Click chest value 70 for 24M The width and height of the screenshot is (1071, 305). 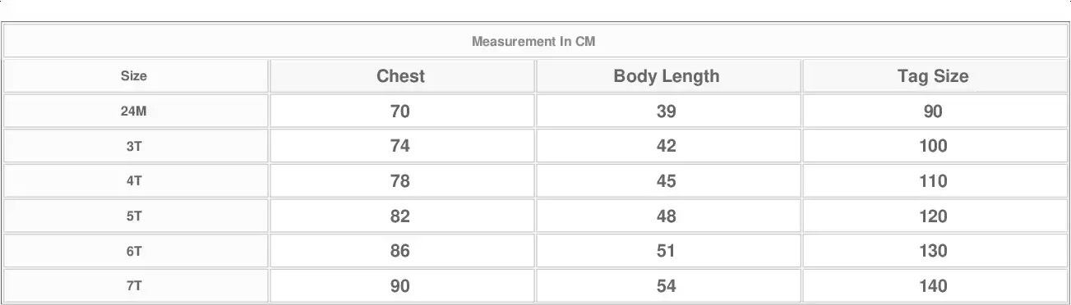400,112
